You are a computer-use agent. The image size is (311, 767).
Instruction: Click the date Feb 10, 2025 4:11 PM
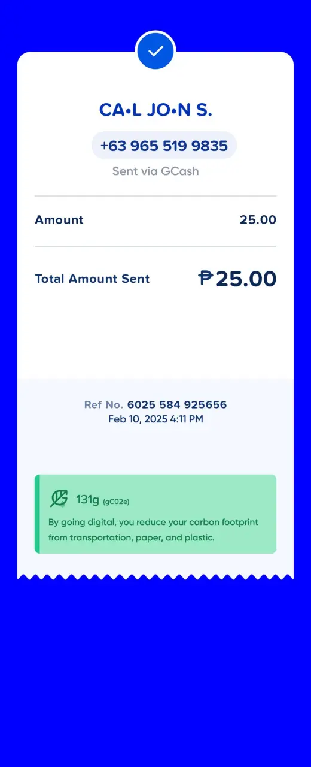(155, 419)
